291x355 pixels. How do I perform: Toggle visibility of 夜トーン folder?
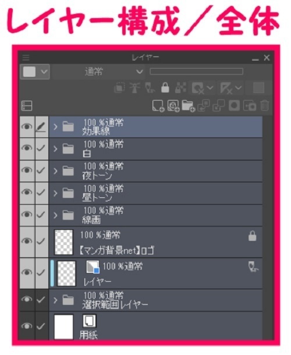(27, 171)
